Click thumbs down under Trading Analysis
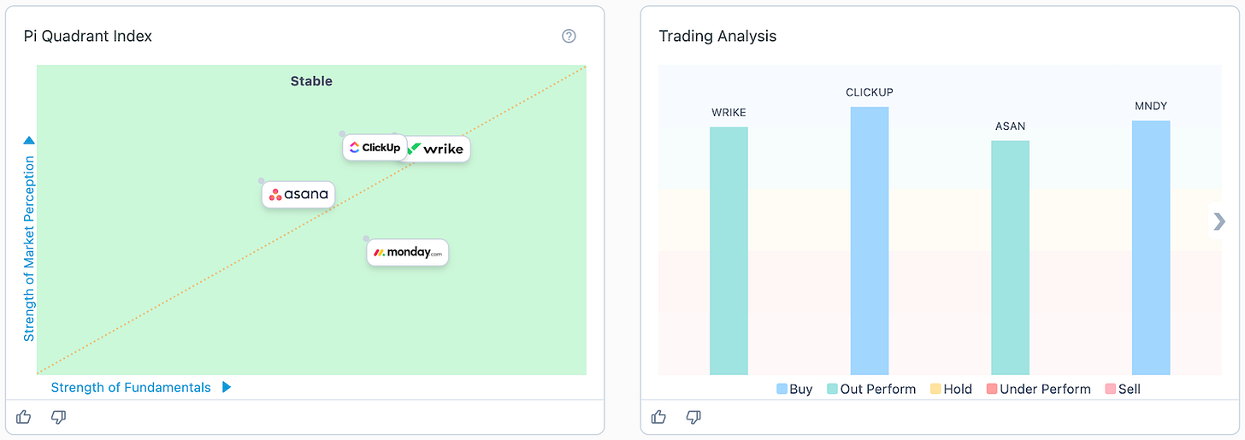The height and width of the screenshot is (440, 1245). click(693, 417)
